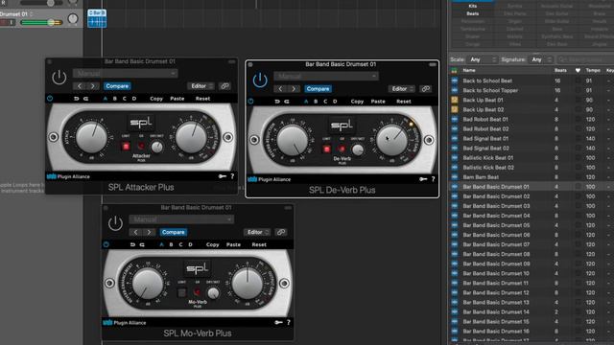Open Signature dropdown set to Any

click(x=541, y=59)
